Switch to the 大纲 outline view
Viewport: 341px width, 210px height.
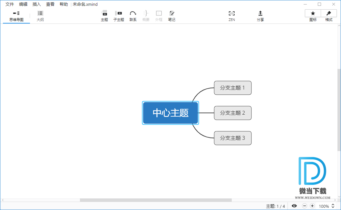(x=40, y=16)
